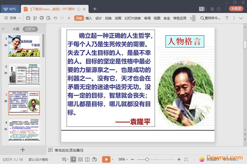Open new tab with plus button

click(x=95, y=9)
